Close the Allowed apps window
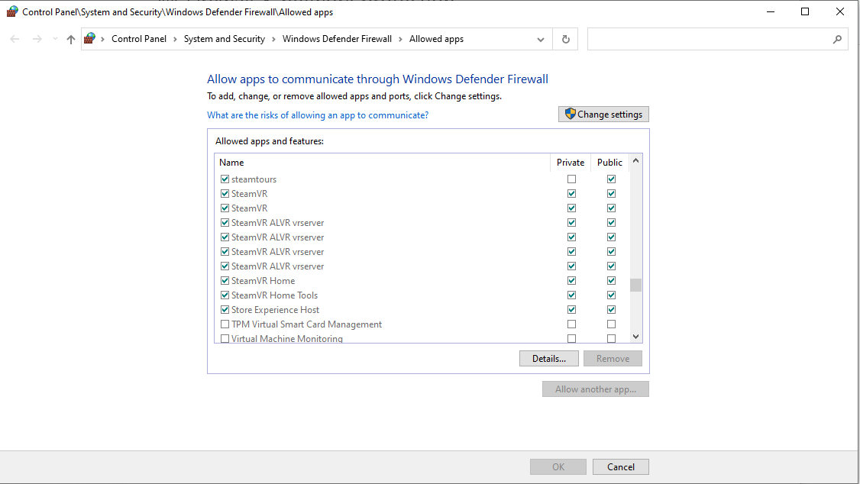 click(x=839, y=11)
